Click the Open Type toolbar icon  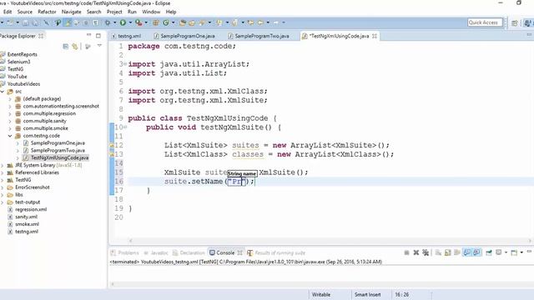tap(183, 22)
